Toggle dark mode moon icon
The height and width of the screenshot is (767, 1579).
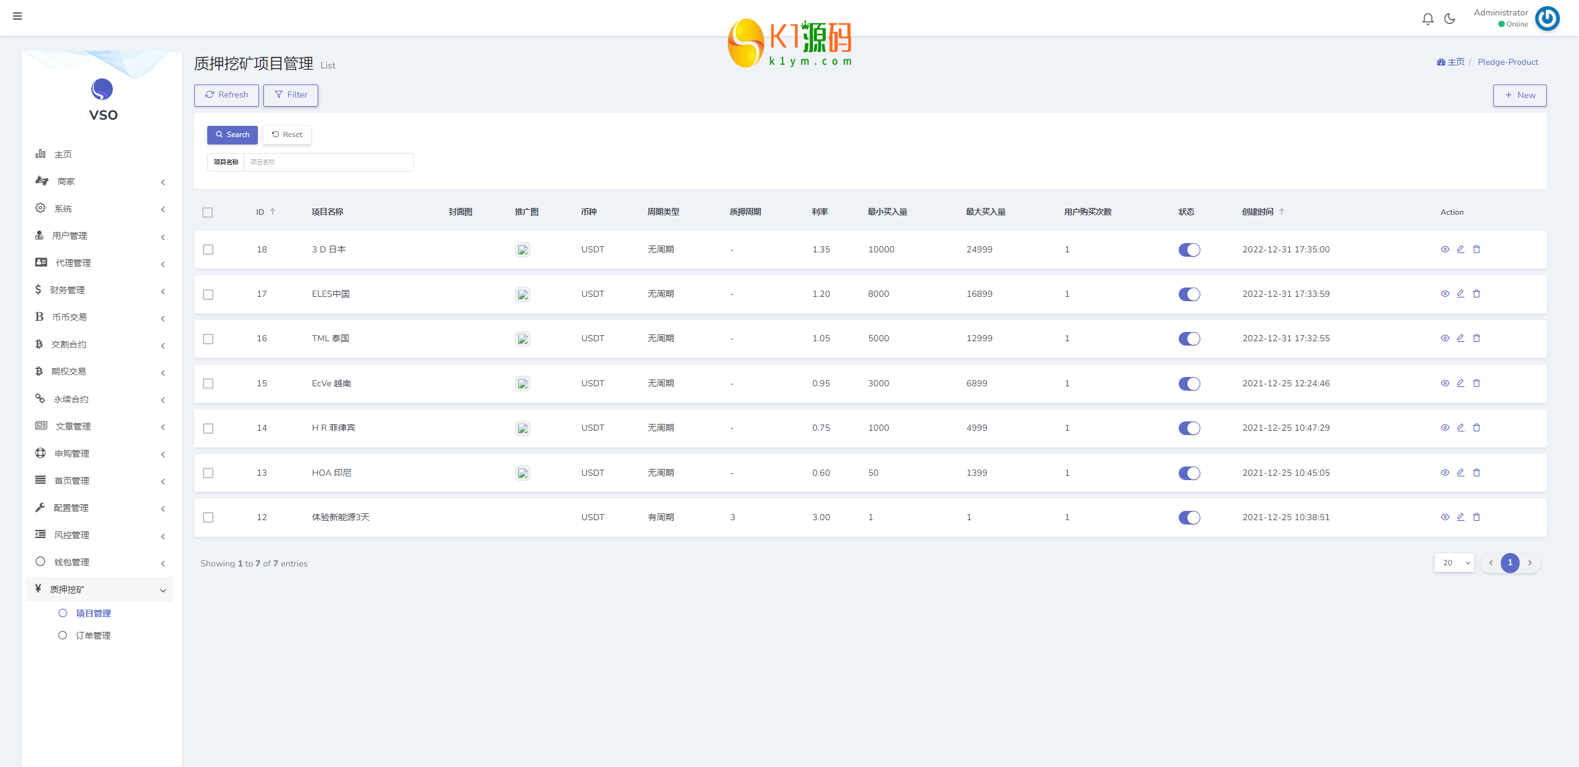pos(1449,19)
